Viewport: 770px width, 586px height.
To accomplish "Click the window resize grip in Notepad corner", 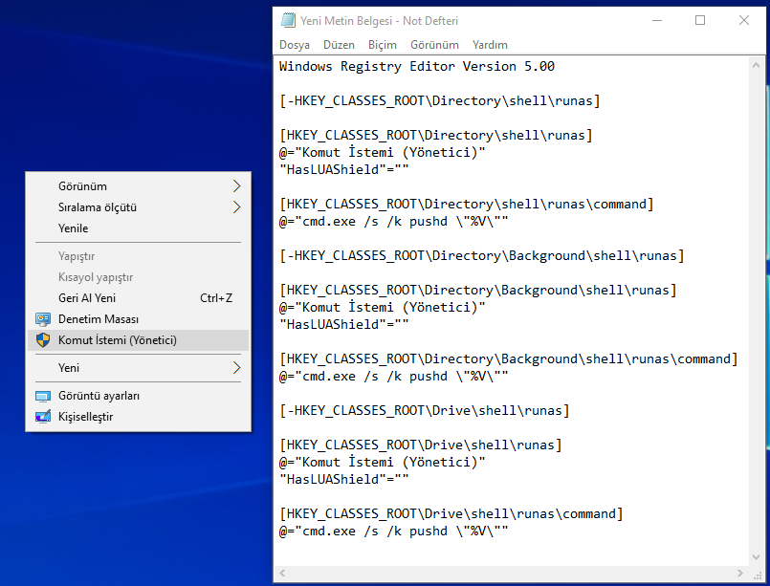I will coord(757,574).
